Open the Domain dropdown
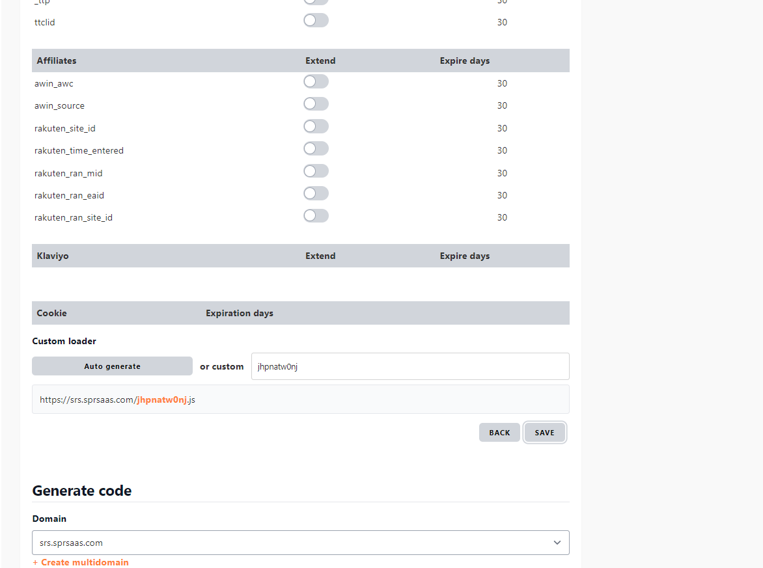 pos(557,542)
